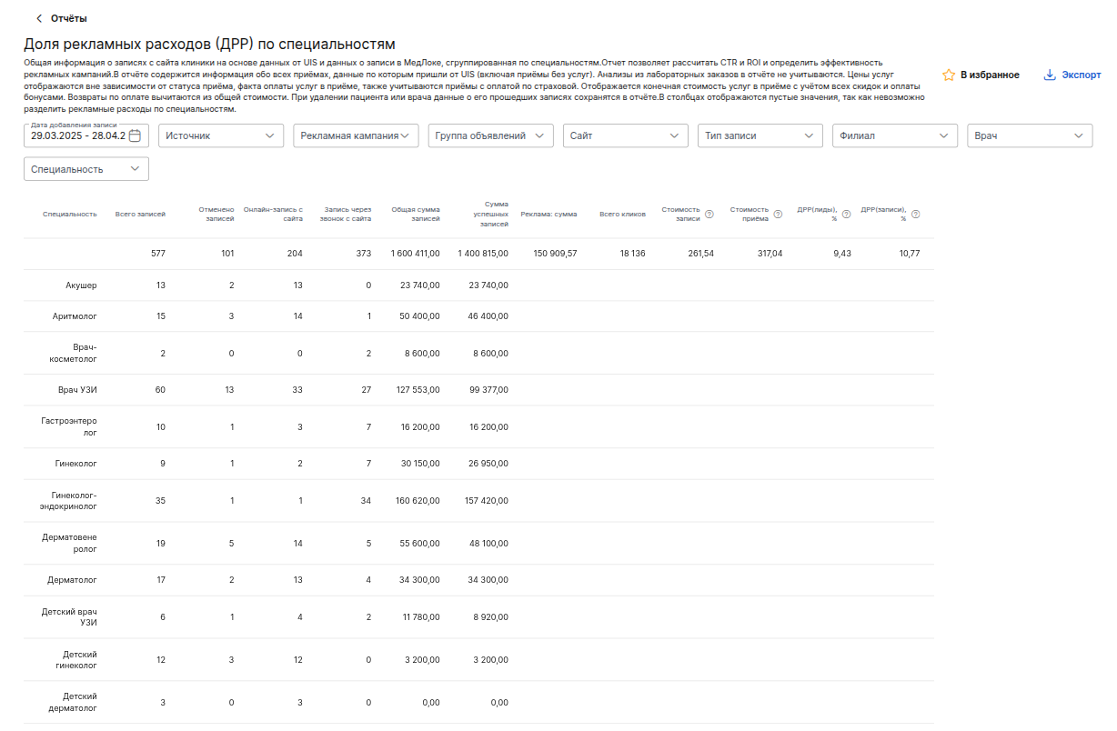
Task: Click Гинеколог-эндокринолог sum 160 620,00
Action: [x=419, y=501]
